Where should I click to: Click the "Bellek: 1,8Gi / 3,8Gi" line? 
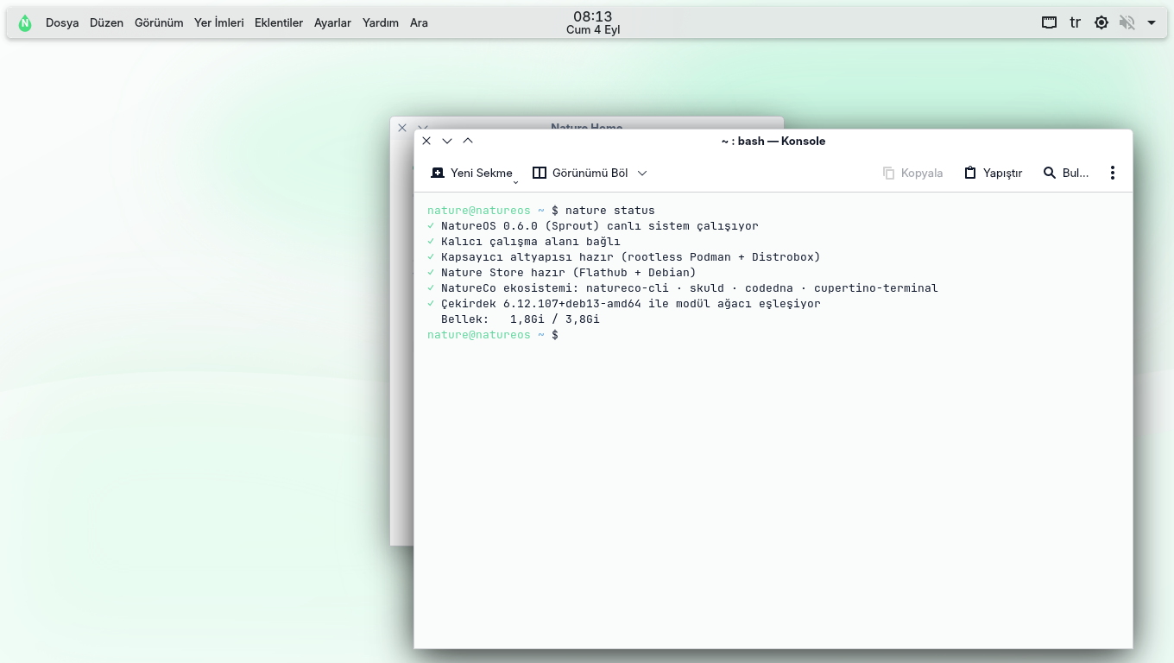[x=521, y=319]
